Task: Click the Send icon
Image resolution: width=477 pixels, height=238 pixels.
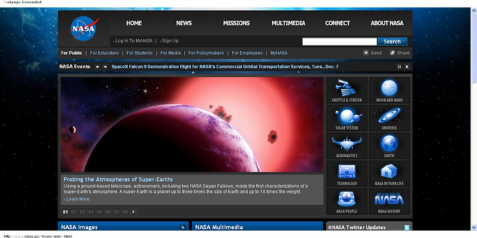Action: click(366, 52)
